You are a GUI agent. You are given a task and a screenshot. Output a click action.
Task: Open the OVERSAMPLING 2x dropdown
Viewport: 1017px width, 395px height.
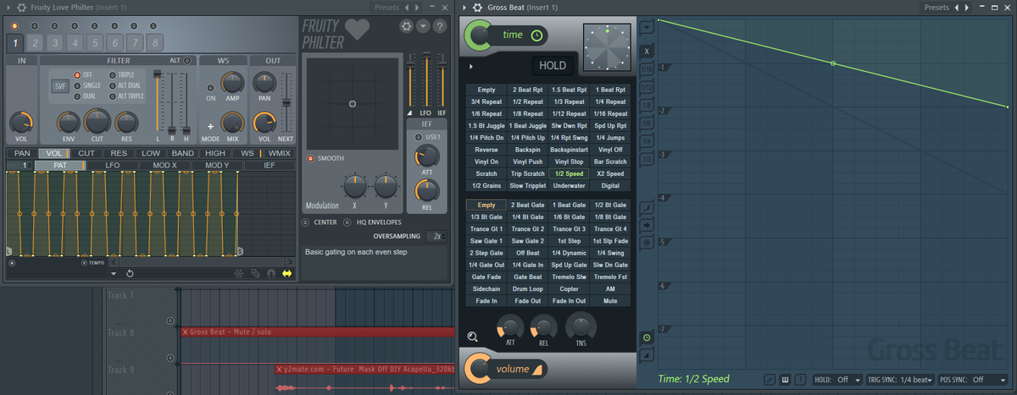tap(437, 236)
